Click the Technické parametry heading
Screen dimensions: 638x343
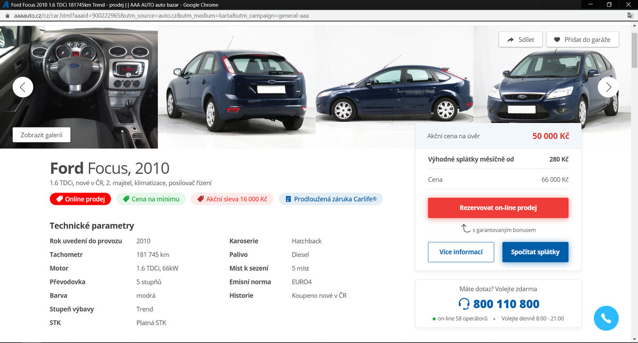point(92,225)
